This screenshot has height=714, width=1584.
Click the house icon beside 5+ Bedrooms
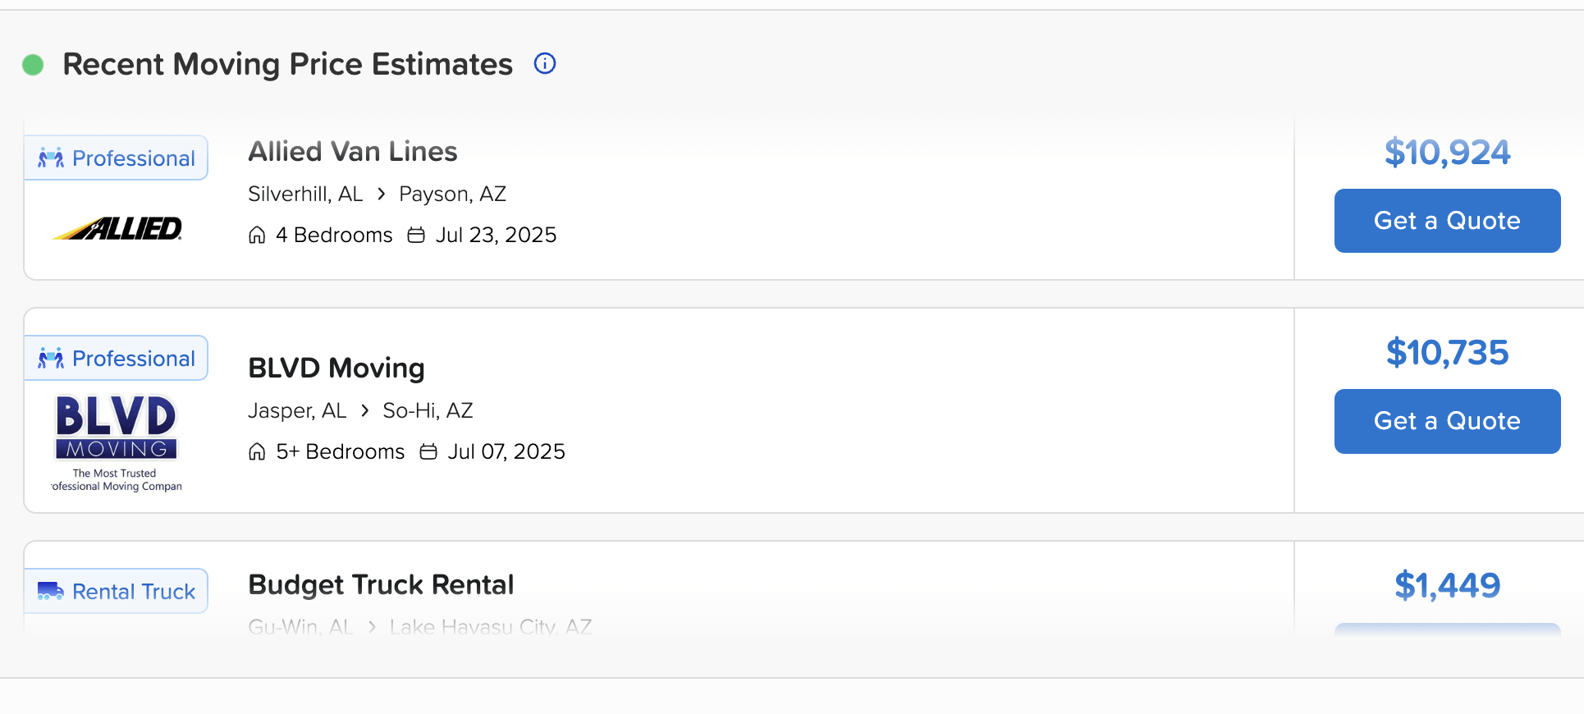point(257,452)
